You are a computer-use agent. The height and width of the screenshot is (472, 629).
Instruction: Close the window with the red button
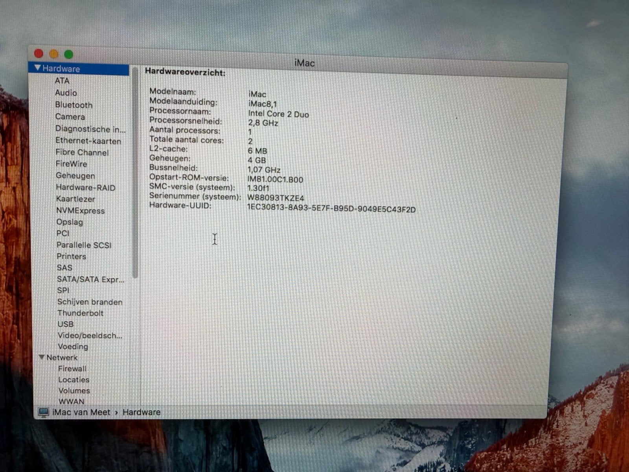click(39, 53)
